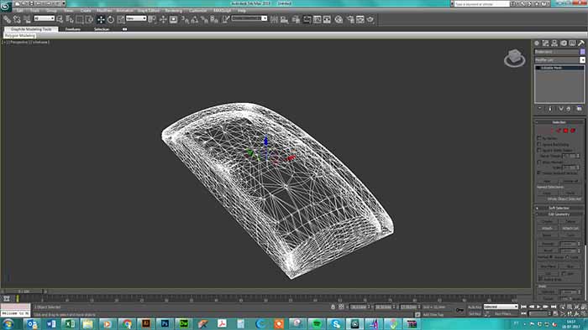Switch to the Hierarchy command panel tab
Viewport: 588px width, 330px height.
click(554, 43)
